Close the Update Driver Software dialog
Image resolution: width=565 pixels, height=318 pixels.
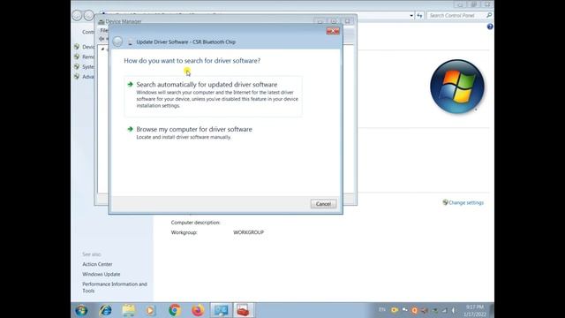tap(333, 32)
